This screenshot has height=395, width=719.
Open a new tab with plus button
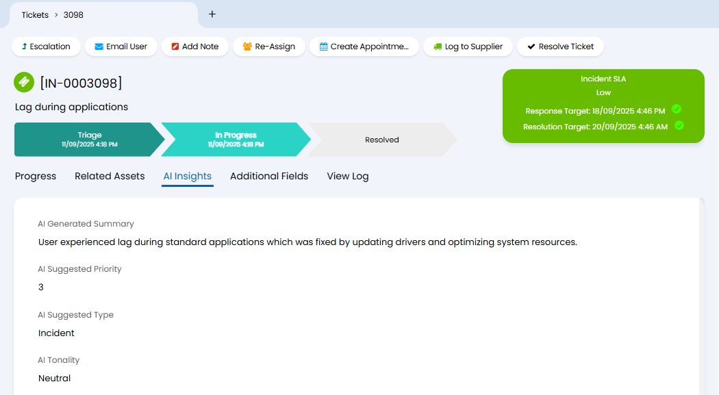(x=212, y=14)
